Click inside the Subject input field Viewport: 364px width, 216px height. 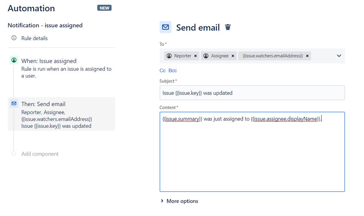[x=252, y=93]
